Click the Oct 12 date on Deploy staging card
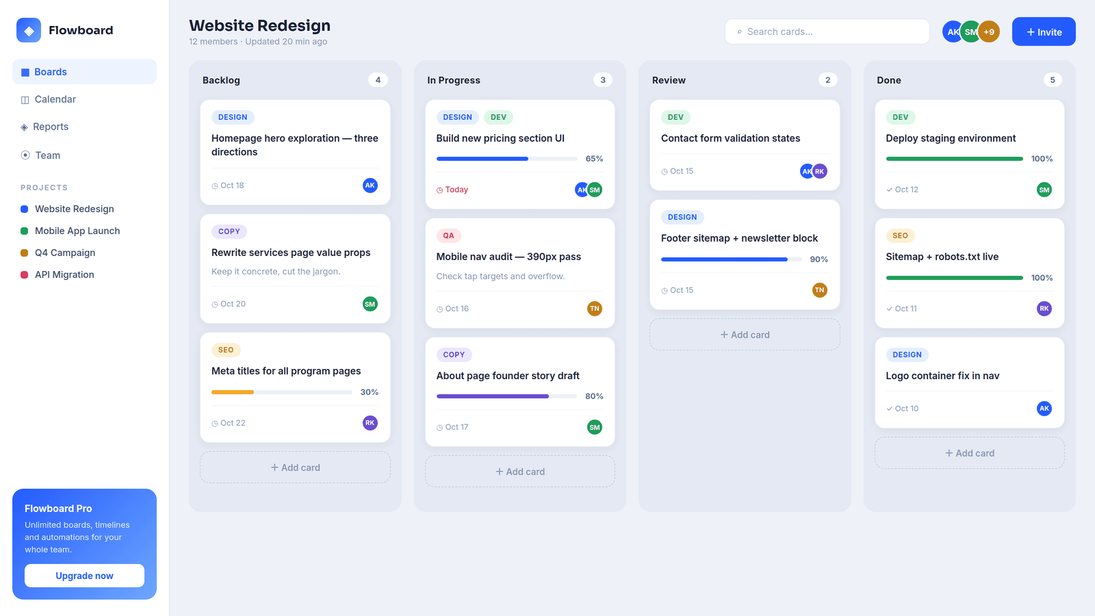This screenshot has width=1095, height=616. click(x=903, y=190)
